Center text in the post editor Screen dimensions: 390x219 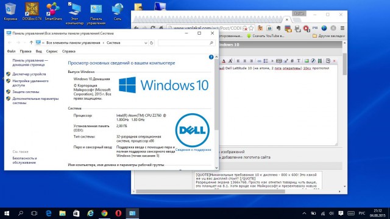point(245,61)
